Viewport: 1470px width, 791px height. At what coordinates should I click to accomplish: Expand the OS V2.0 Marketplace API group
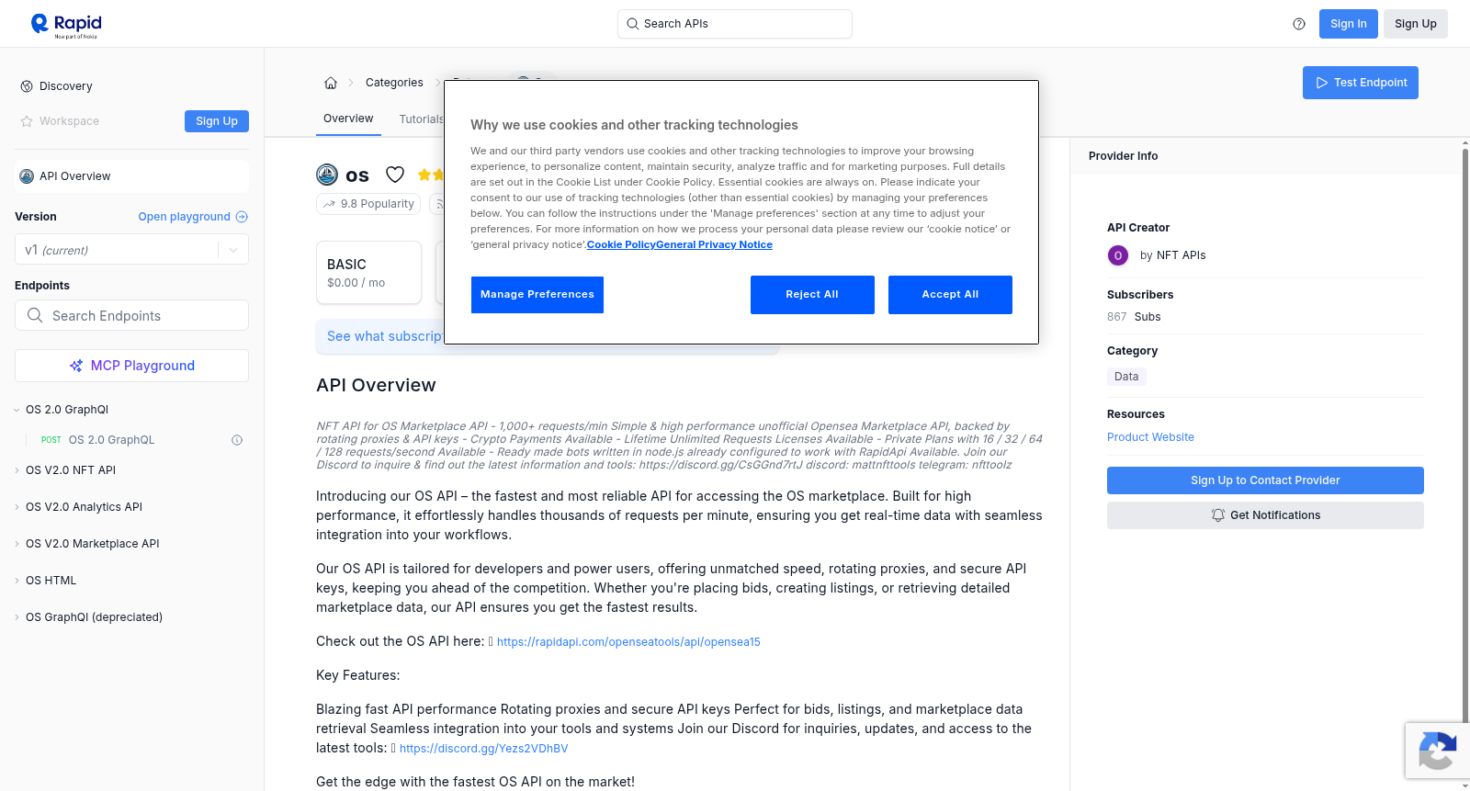[x=17, y=544]
